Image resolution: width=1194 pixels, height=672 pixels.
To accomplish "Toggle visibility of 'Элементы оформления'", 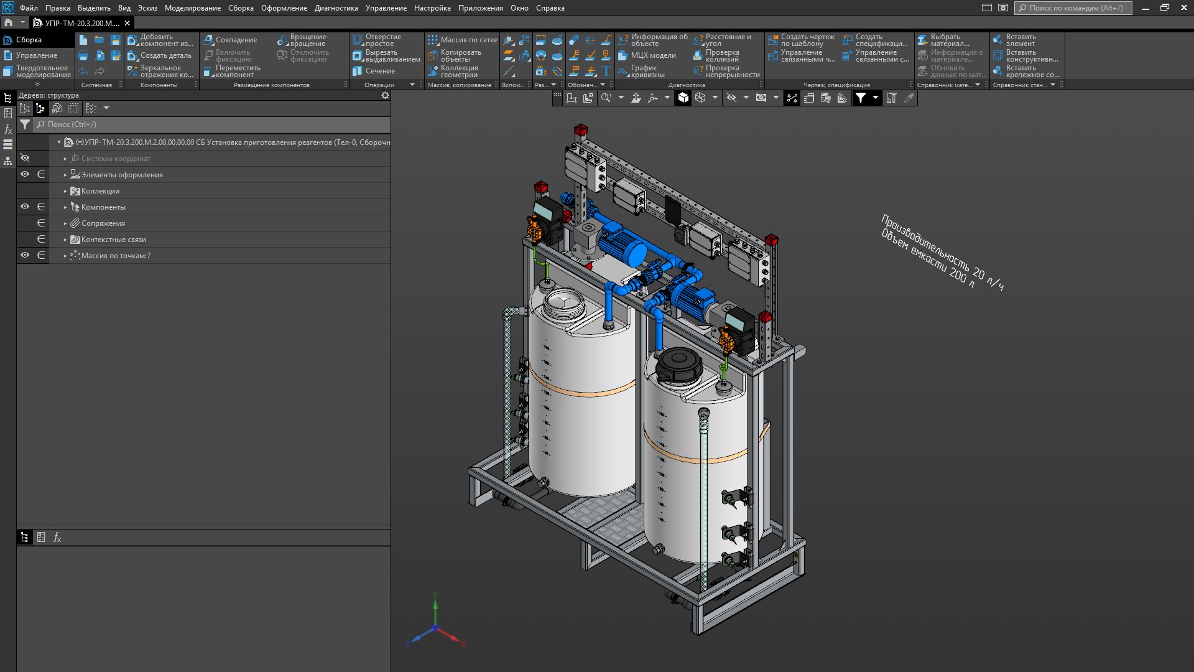I will click(x=25, y=175).
